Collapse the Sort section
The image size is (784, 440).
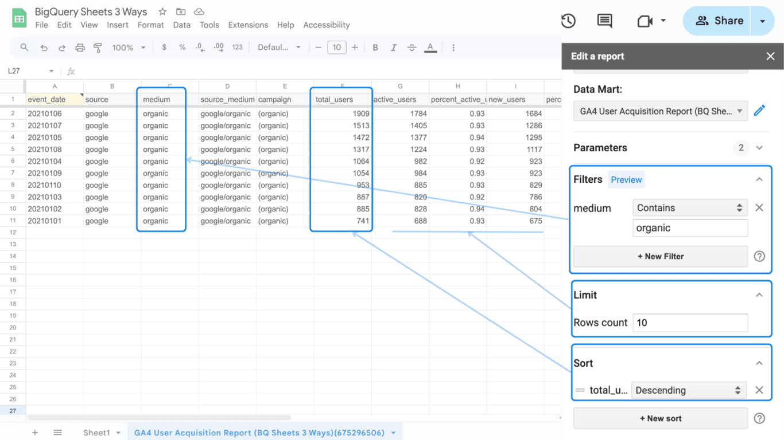(759, 363)
